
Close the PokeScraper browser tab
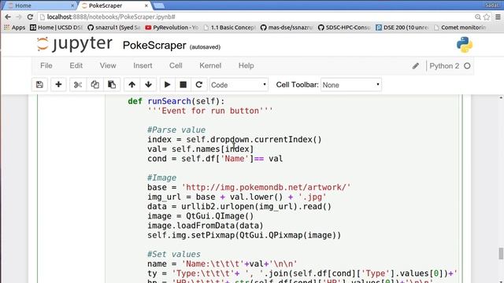click(146, 6)
